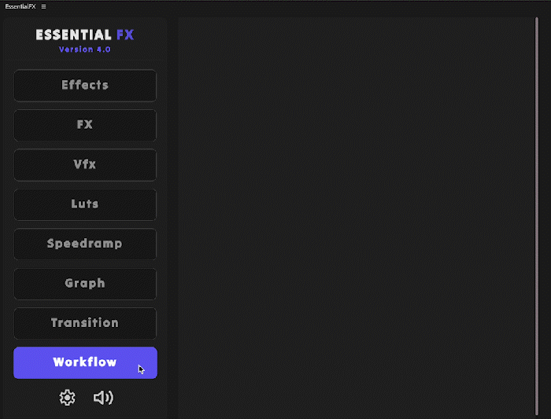551x419 pixels.
Task: Open the Speedramp presets section
Action: click(85, 244)
